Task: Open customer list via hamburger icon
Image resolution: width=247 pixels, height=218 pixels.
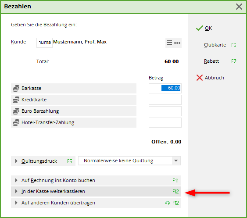Action: click(x=169, y=43)
